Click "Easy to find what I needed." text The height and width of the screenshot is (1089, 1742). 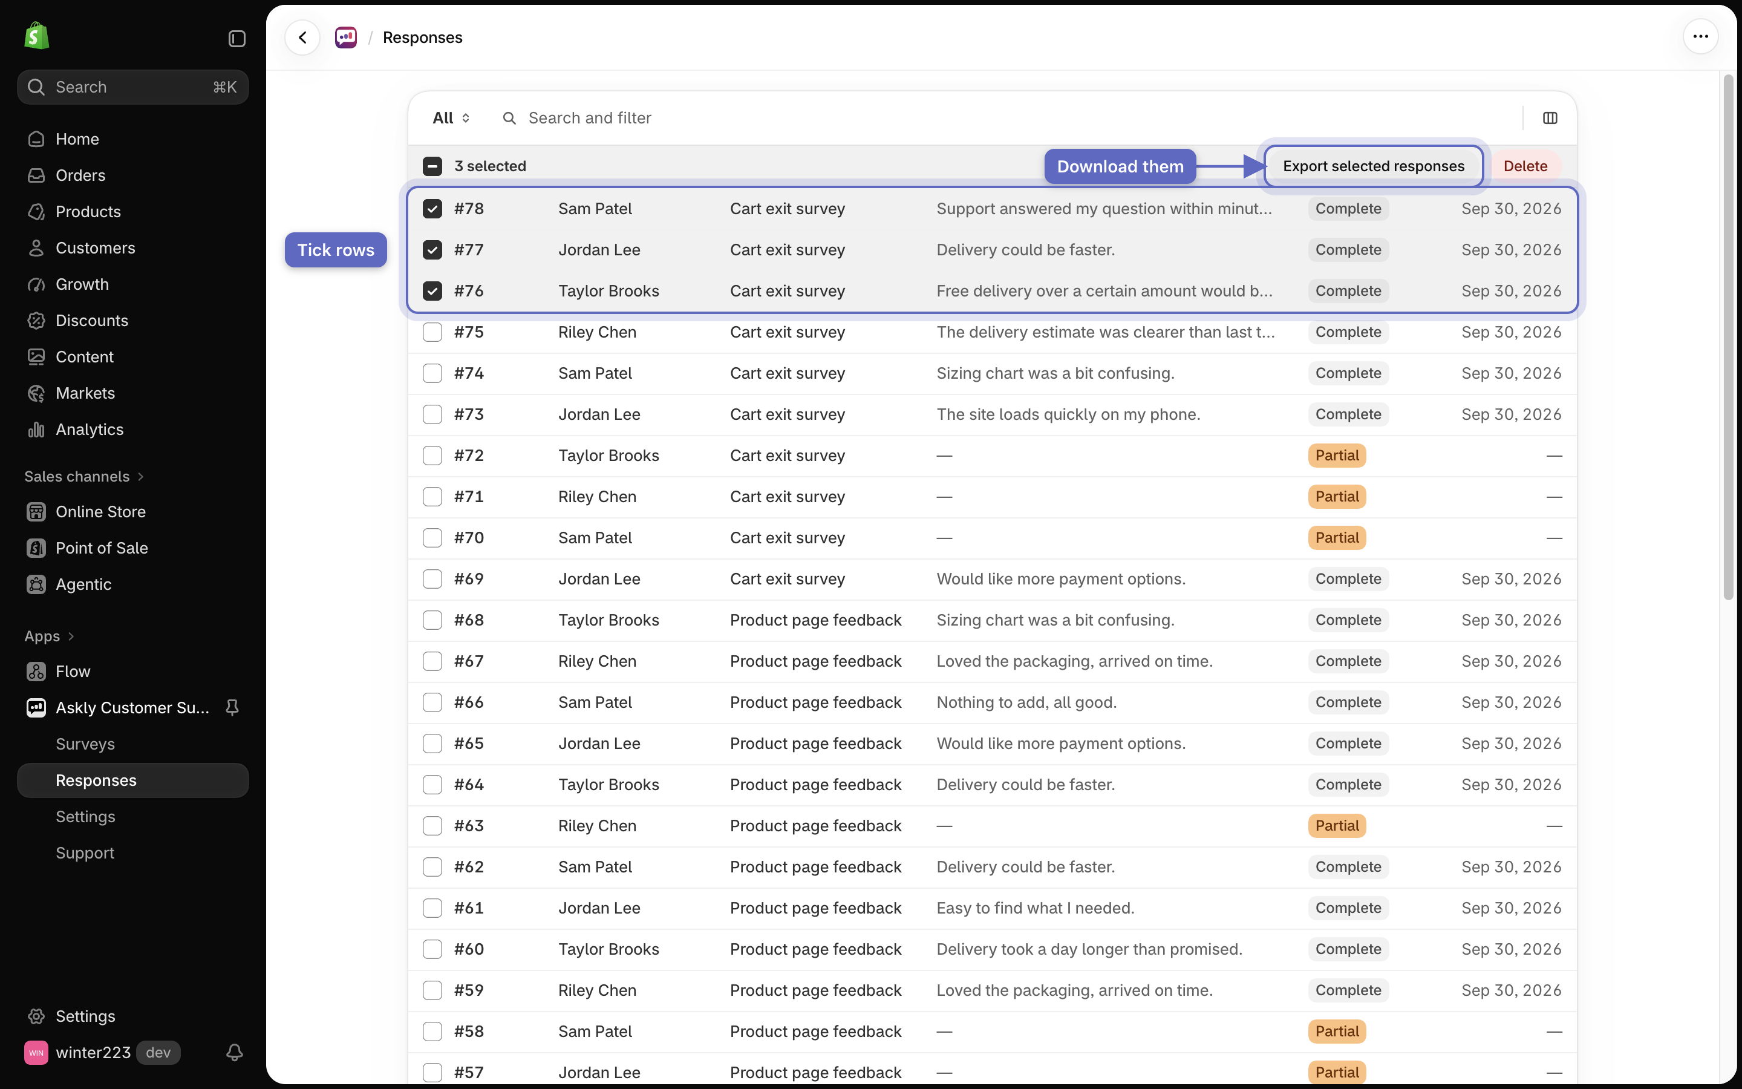click(1035, 908)
